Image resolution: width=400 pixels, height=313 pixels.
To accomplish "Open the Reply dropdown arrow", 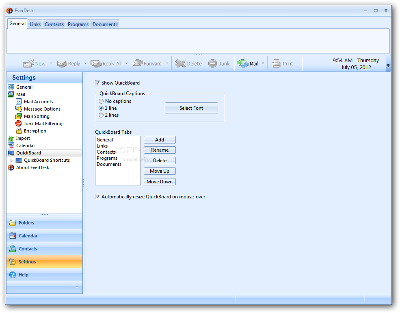I will (85, 63).
